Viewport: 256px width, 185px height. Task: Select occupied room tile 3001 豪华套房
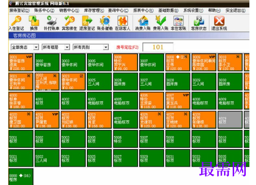coord(21,62)
